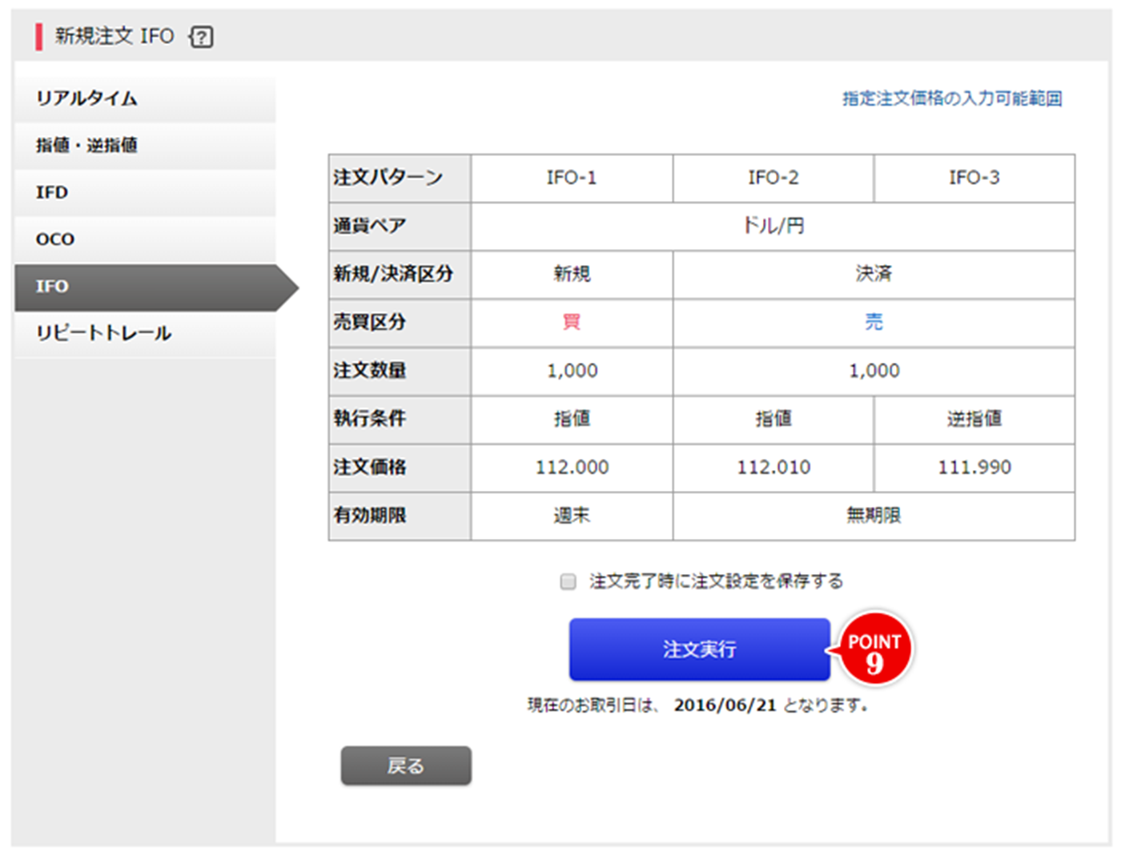Click the ドル/円 currency pair cell
1121x852 pixels.
[x=773, y=226]
